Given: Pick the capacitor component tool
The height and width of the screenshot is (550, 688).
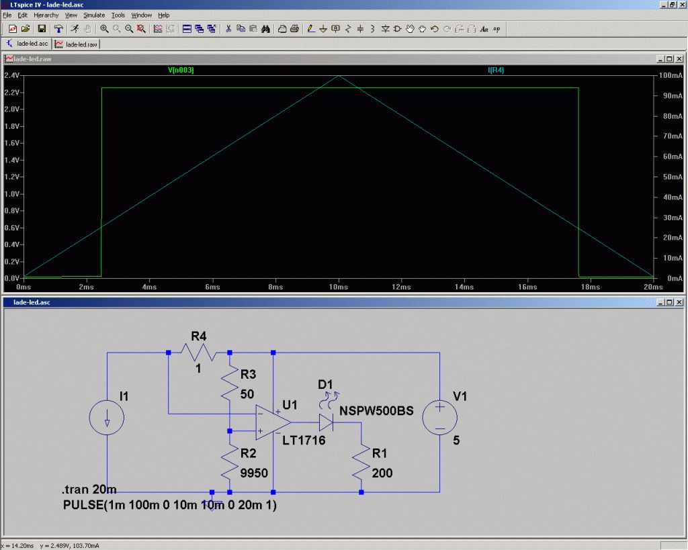Looking at the screenshot, I should tap(360, 29).
